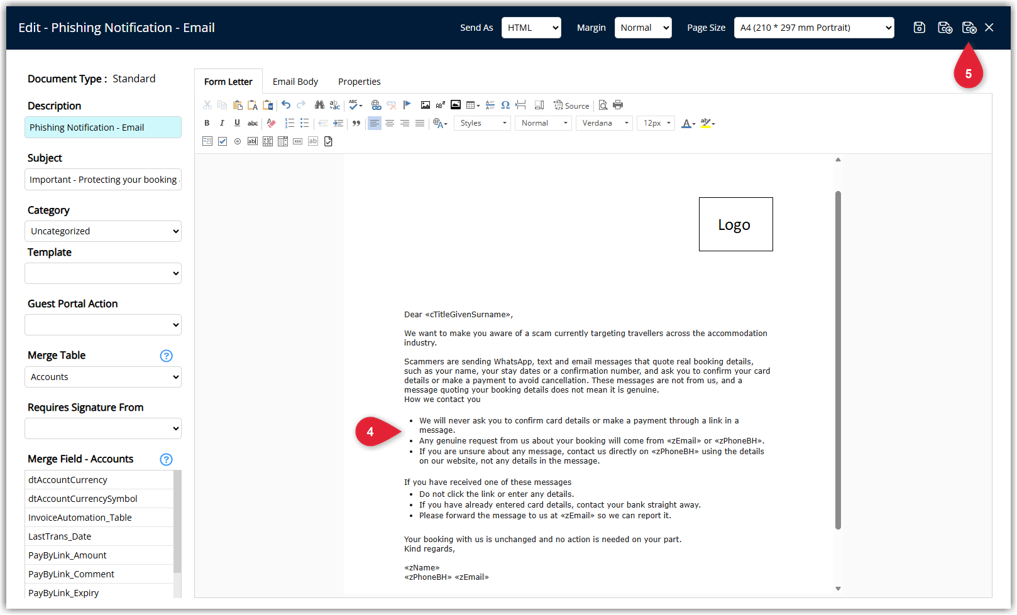
Task: Toggle Italic formatting
Action: pyautogui.click(x=222, y=123)
